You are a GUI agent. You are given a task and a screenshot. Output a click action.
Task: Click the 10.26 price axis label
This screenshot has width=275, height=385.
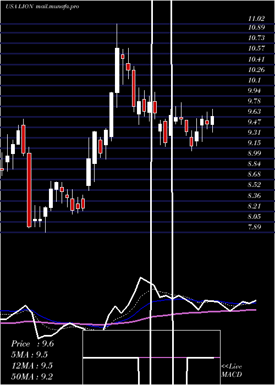pyautogui.click(x=256, y=70)
